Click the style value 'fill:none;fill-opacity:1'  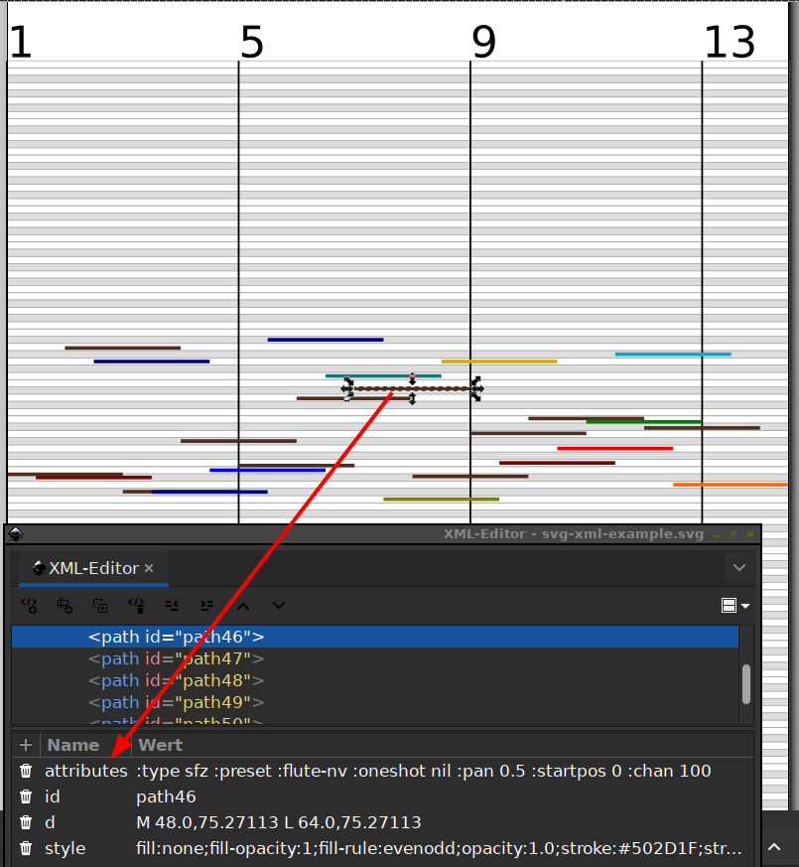tap(439, 848)
